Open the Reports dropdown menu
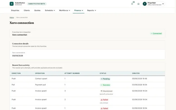The height and width of the screenshot is (110, 176). [x=92, y=11]
